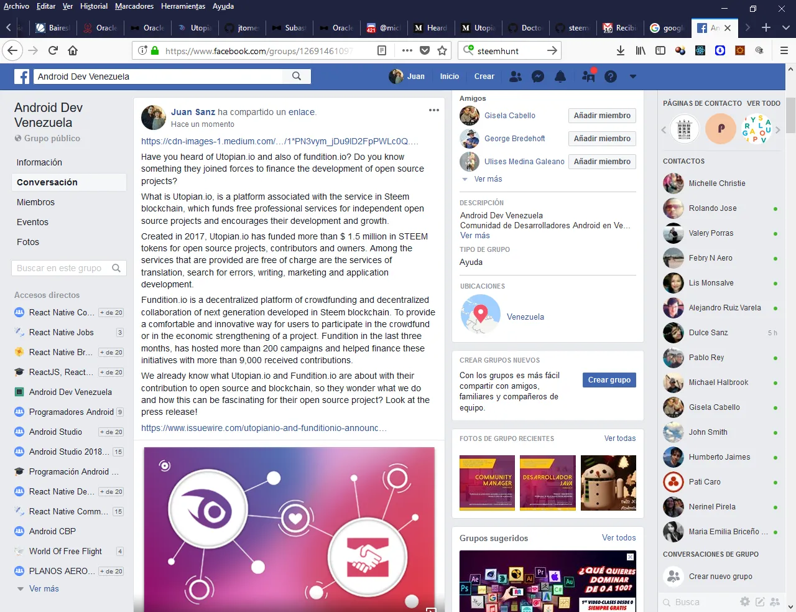
Task: Open post options three-dot menu
Action: tap(434, 110)
